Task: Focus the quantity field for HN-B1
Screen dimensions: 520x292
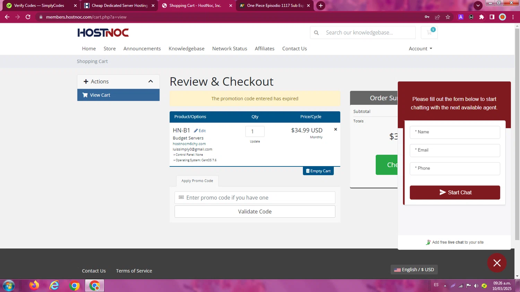Action: coord(255,131)
